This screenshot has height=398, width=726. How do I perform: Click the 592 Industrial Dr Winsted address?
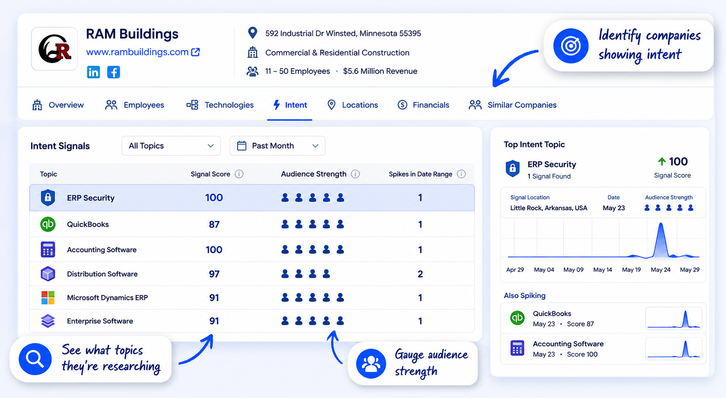click(x=343, y=33)
